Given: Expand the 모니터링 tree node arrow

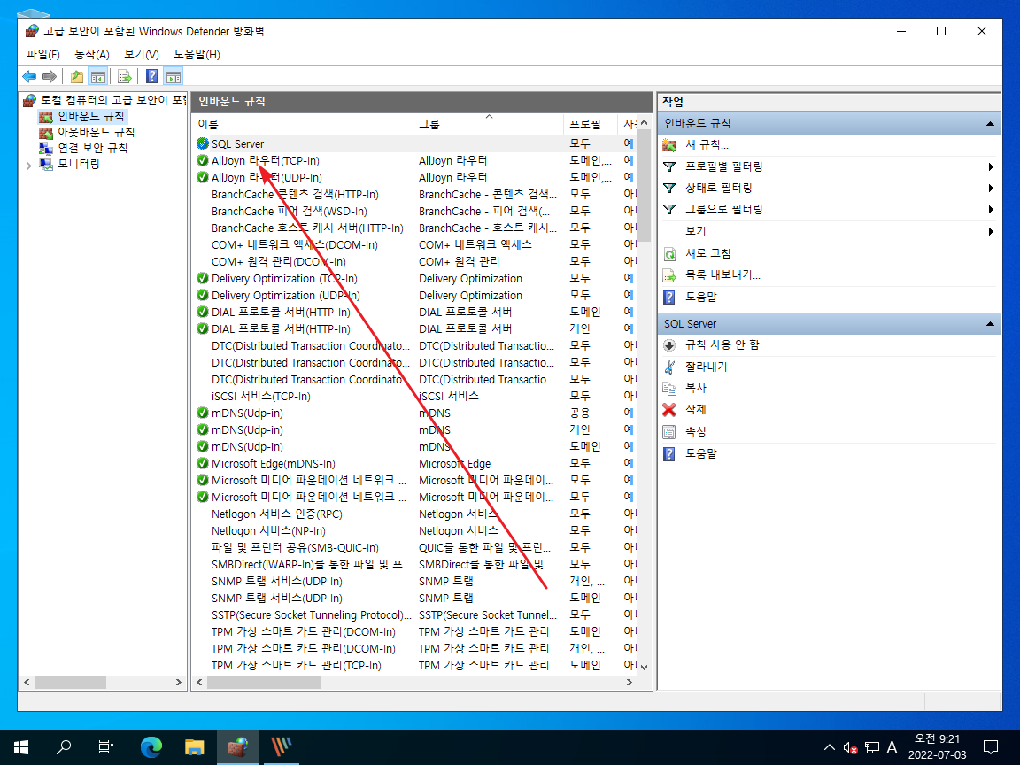Looking at the screenshot, I should click(x=28, y=166).
